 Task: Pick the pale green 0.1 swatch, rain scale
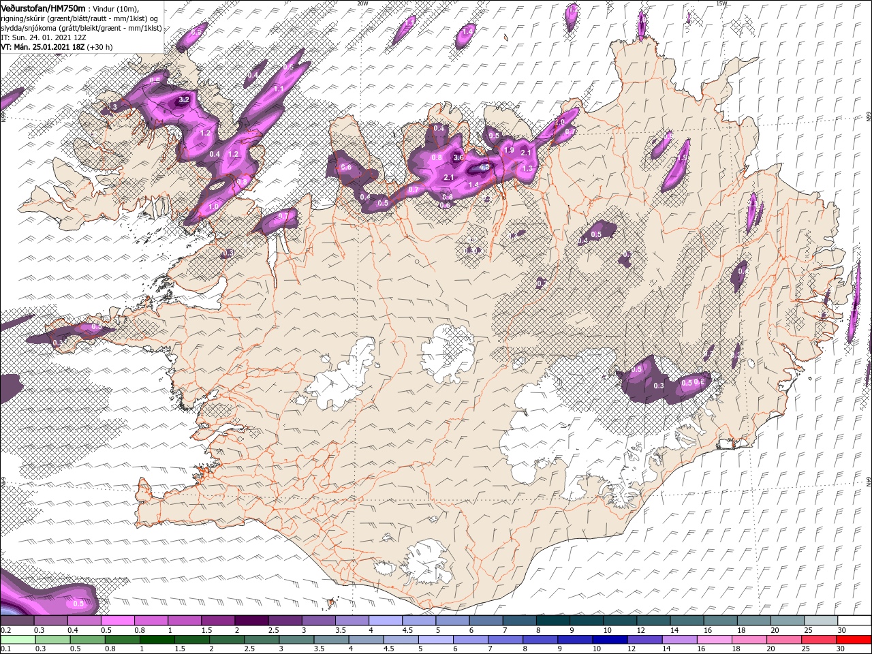point(17,640)
